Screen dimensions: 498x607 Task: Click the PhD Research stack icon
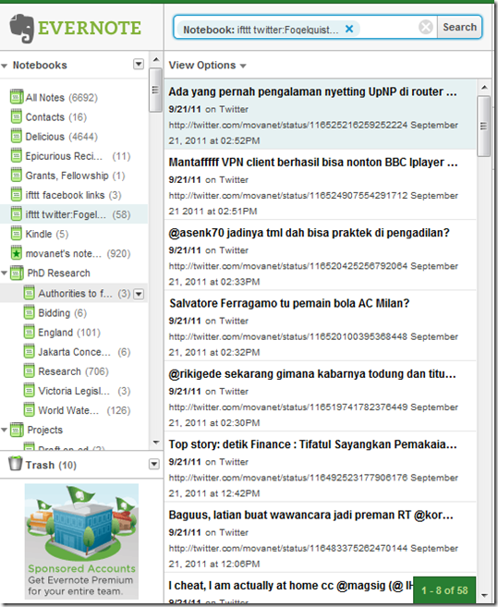17,273
